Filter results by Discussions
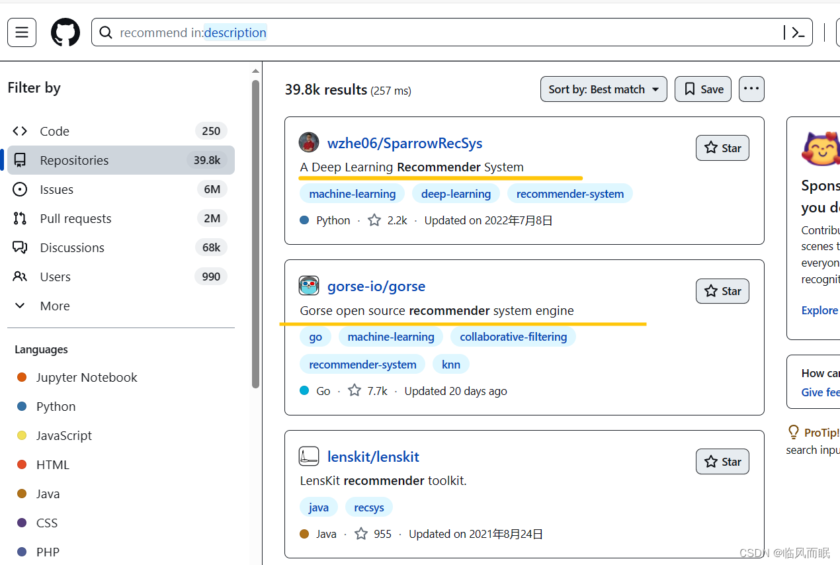This screenshot has height=565, width=840. tap(120, 247)
